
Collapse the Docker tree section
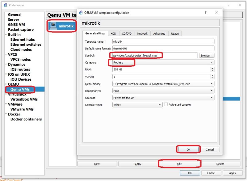6,114
